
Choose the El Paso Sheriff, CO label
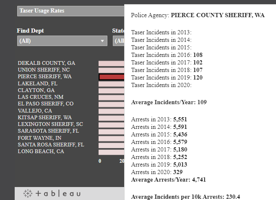pos(45,104)
